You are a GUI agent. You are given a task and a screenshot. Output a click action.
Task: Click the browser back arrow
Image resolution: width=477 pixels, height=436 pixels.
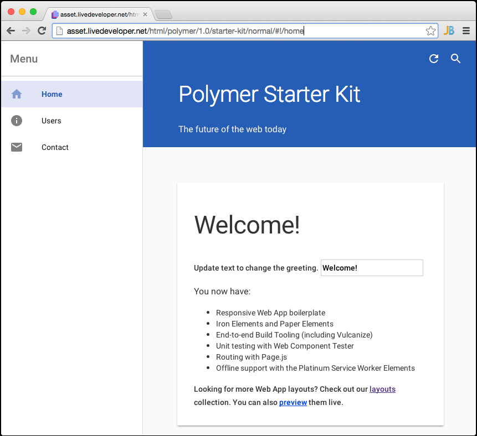click(x=11, y=30)
